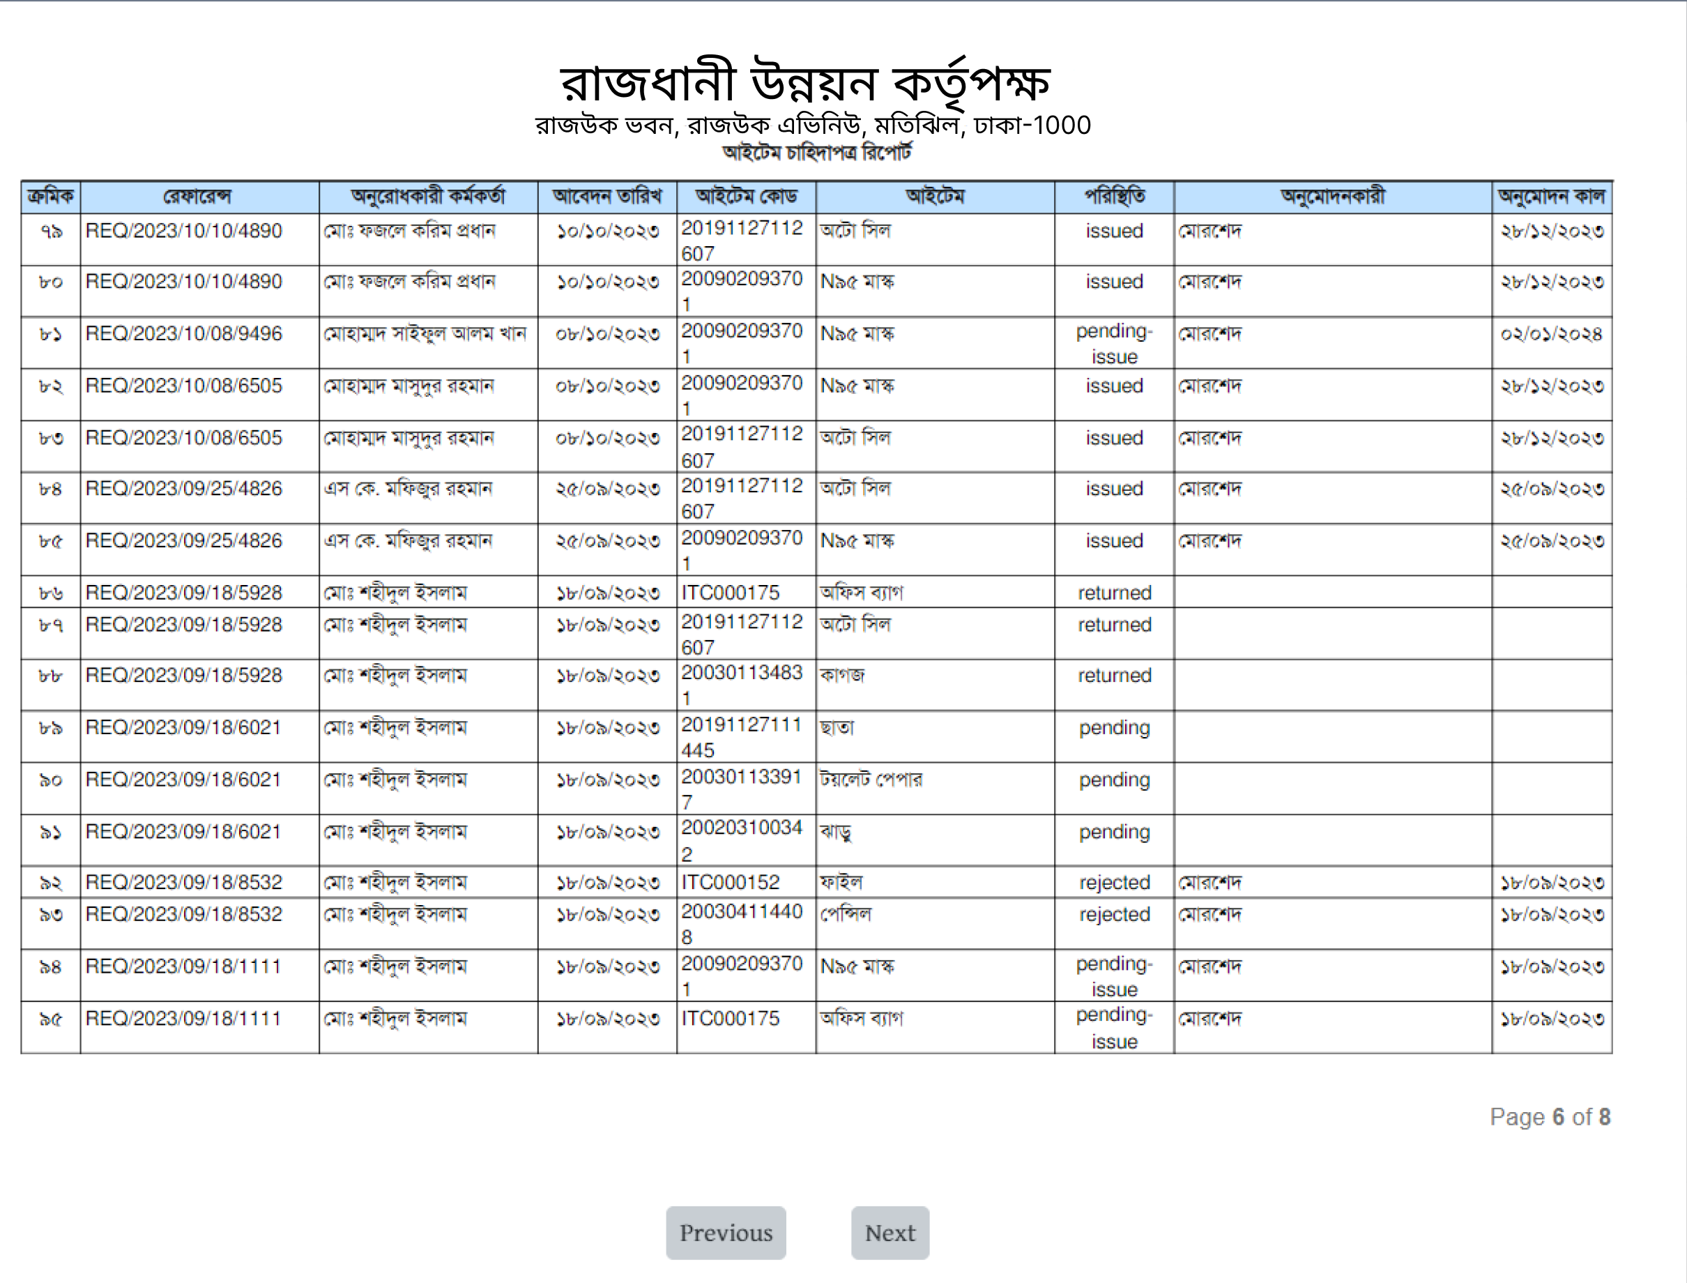The height and width of the screenshot is (1283, 1687).
Task: Click the ছাতা item cell
Action: [935, 737]
